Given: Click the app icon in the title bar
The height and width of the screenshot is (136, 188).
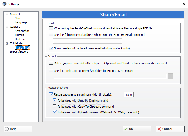Looking at the screenshot, I should point(4,4).
